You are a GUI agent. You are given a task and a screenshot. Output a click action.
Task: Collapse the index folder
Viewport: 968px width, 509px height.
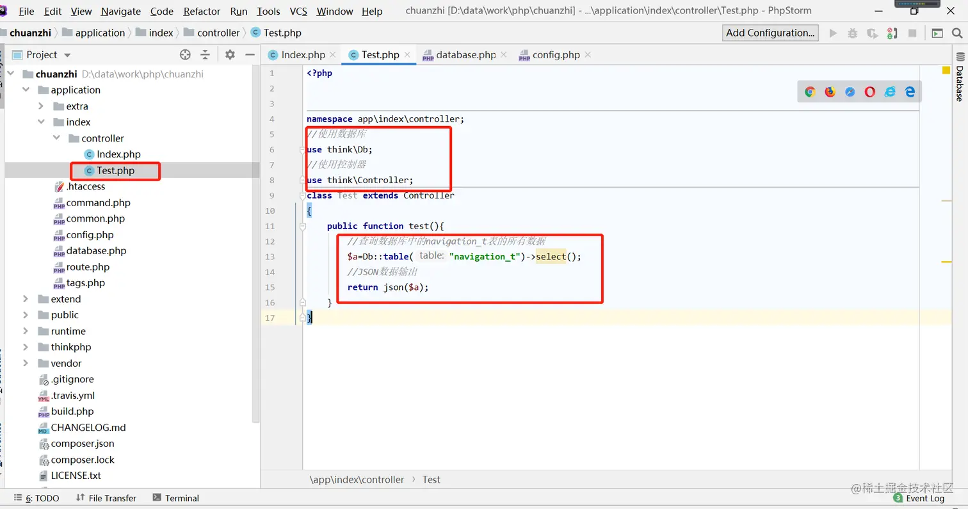click(42, 122)
